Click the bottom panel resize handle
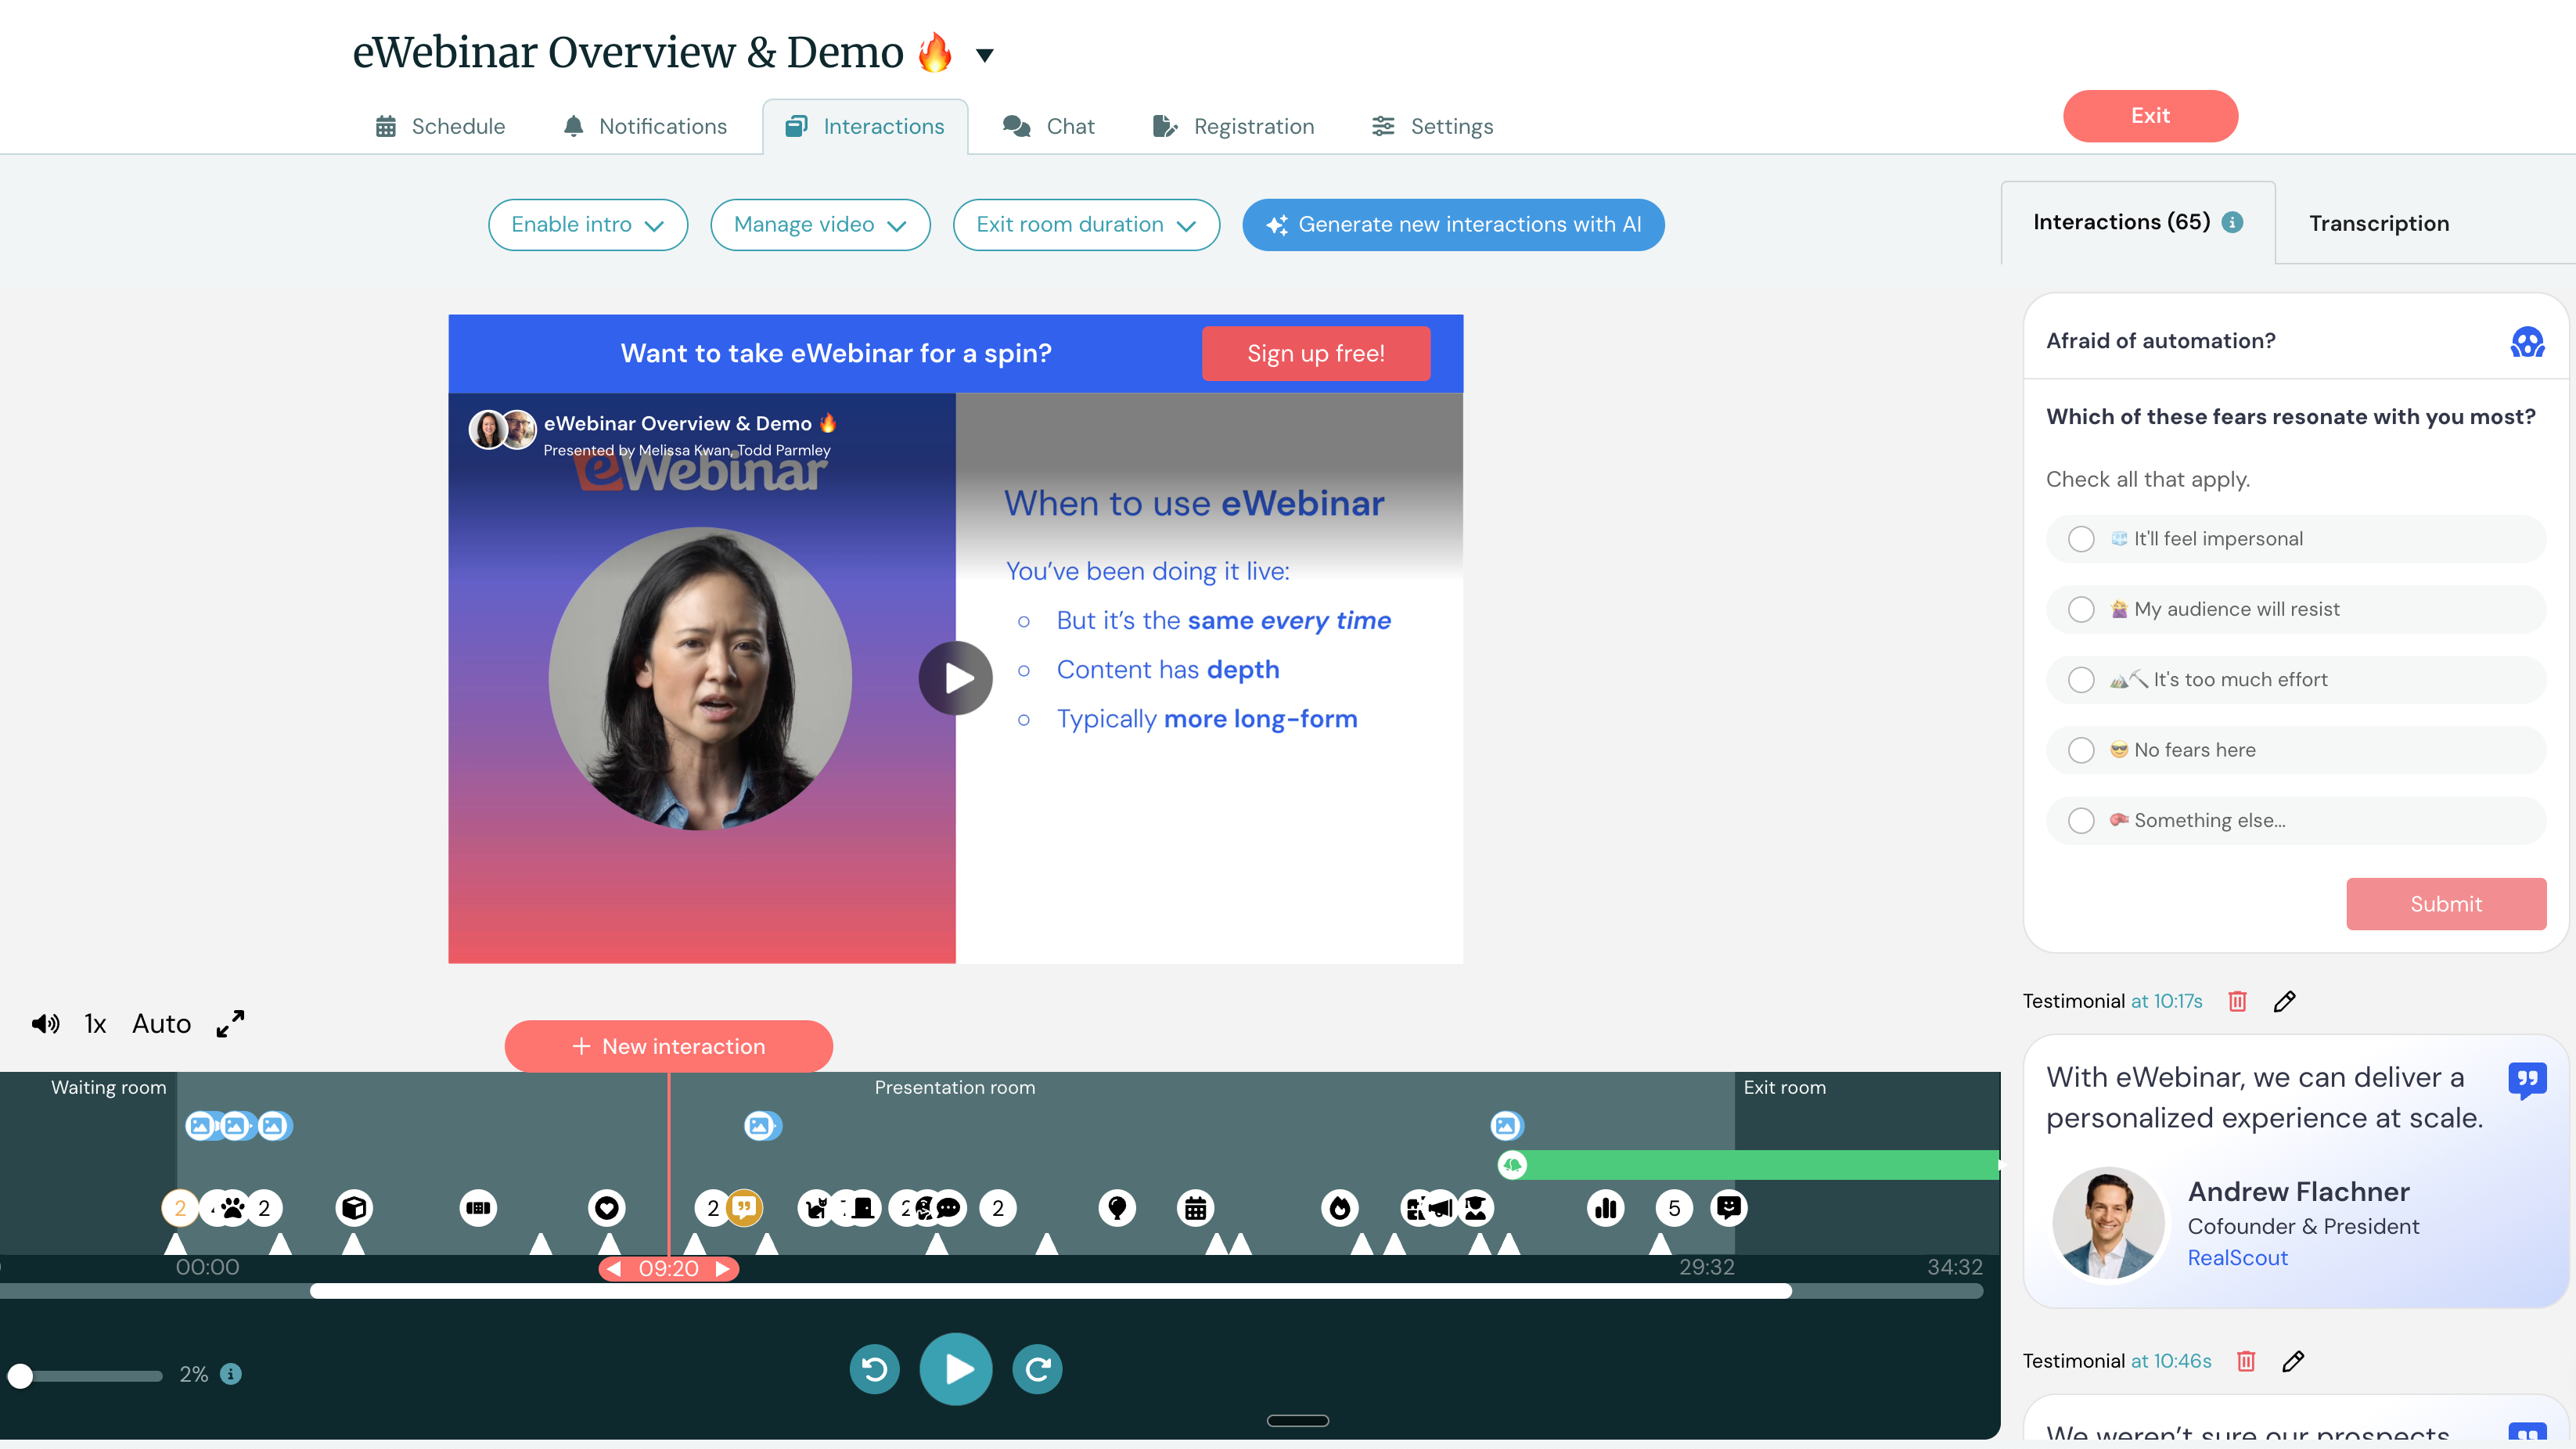Screen dimensions: 2576x1449 [x=1297, y=1420]
